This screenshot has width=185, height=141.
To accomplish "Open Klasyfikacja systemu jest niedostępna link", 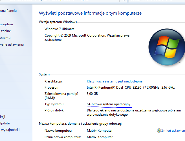I will pyautogui.click(x=114, y=81).
